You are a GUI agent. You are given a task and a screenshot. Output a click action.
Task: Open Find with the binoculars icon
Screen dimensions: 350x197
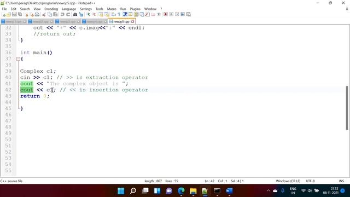click(x=75, y=14)
